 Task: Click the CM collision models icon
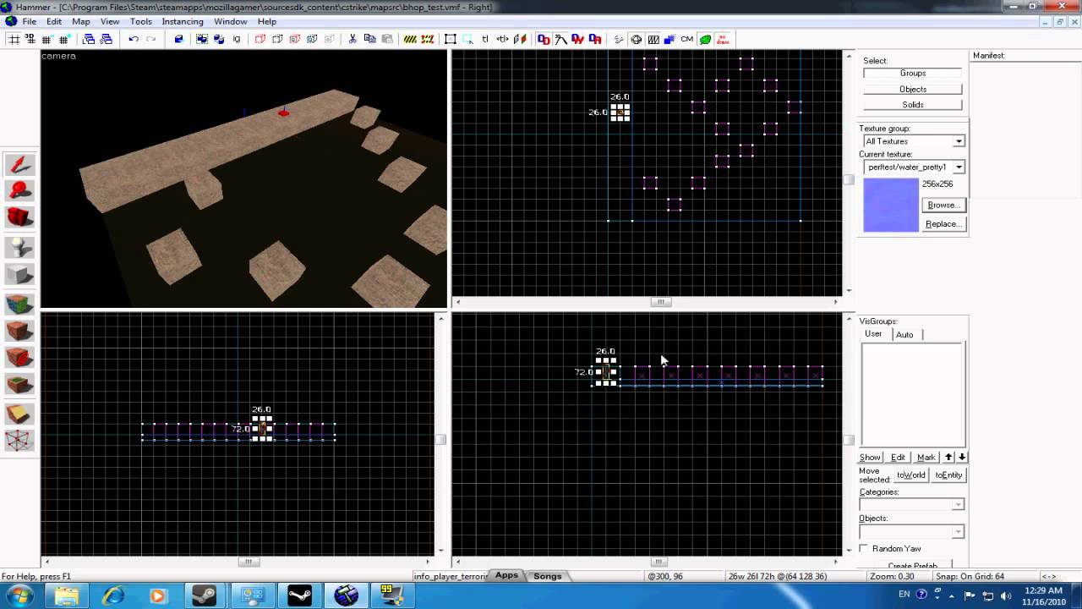click(686, 39)
